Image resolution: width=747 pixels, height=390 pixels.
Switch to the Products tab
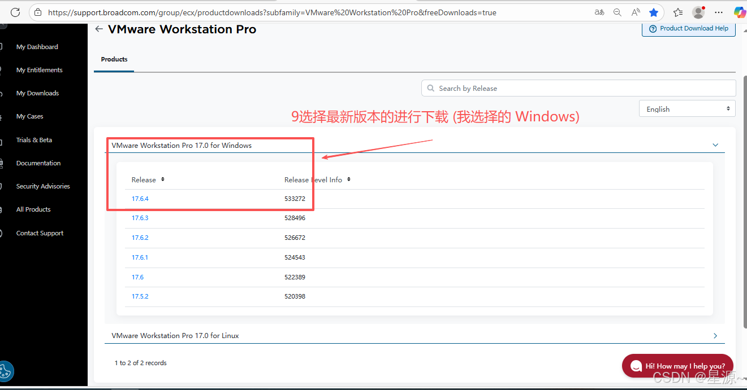(x=114, y=59)
